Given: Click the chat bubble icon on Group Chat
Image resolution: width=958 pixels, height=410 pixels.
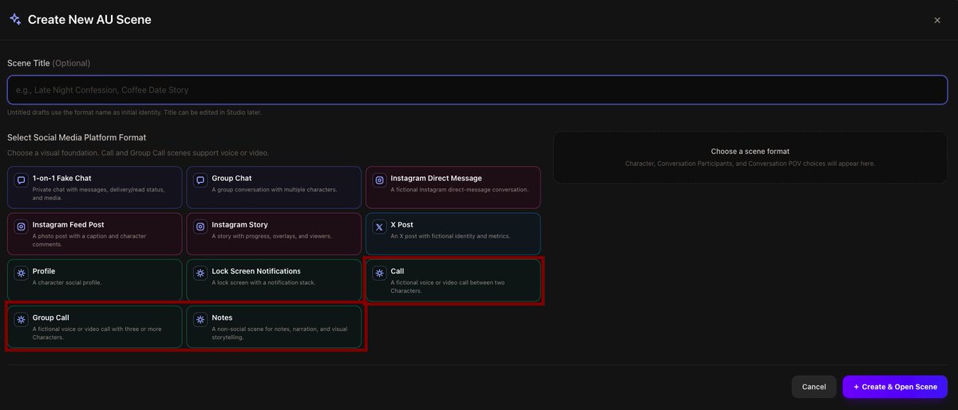Looking at the screenshot, I should [200, 180].
